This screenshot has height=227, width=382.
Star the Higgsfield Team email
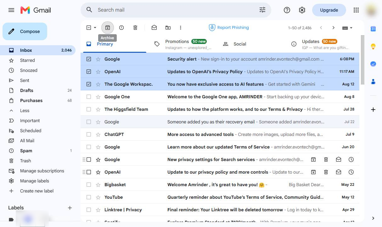pos(98,109)
